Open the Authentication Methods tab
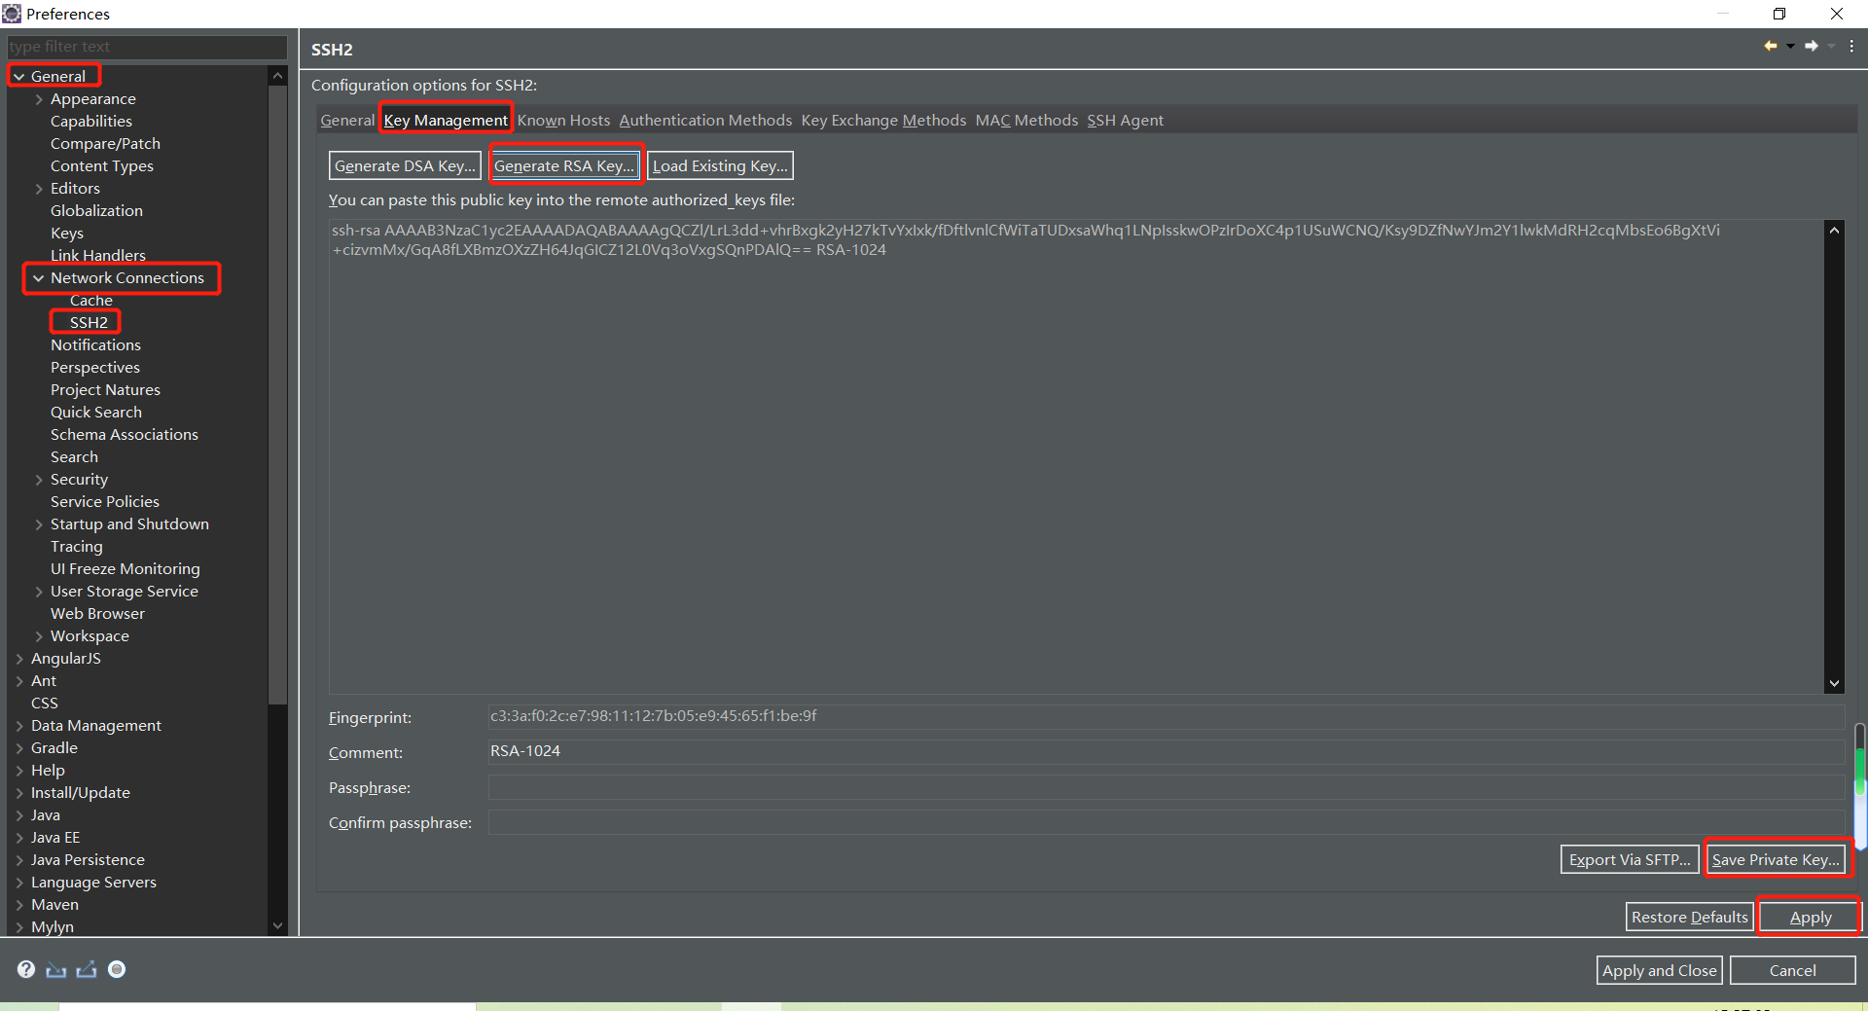 tap(705, 120)
